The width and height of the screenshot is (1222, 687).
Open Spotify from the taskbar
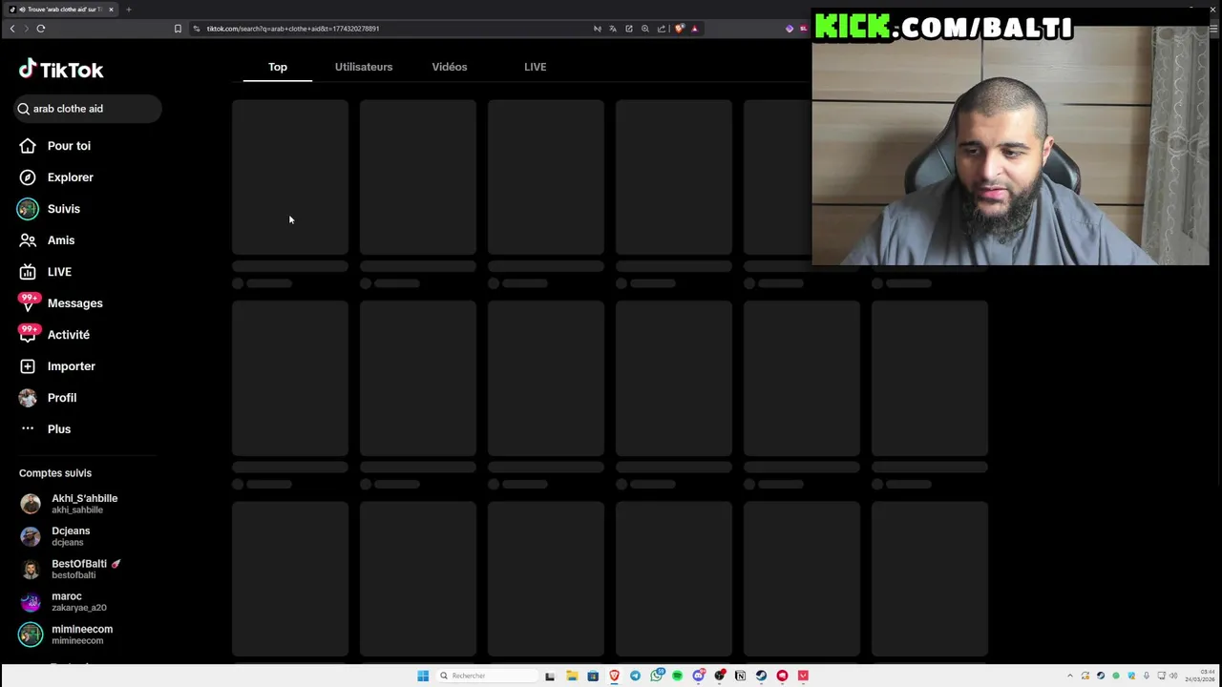pos(677,676)
